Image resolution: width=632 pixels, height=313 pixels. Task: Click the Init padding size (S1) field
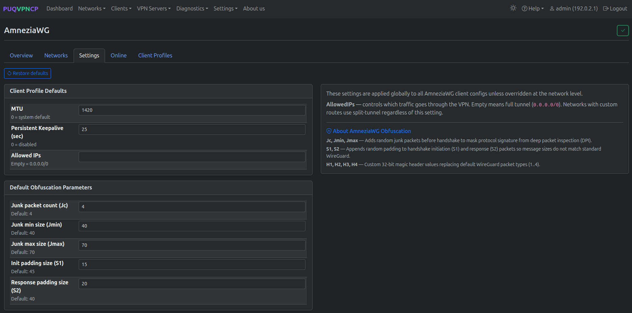click(192, 264)
